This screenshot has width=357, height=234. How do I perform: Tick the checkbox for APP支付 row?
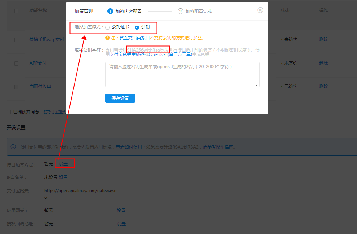coord(16,63)
